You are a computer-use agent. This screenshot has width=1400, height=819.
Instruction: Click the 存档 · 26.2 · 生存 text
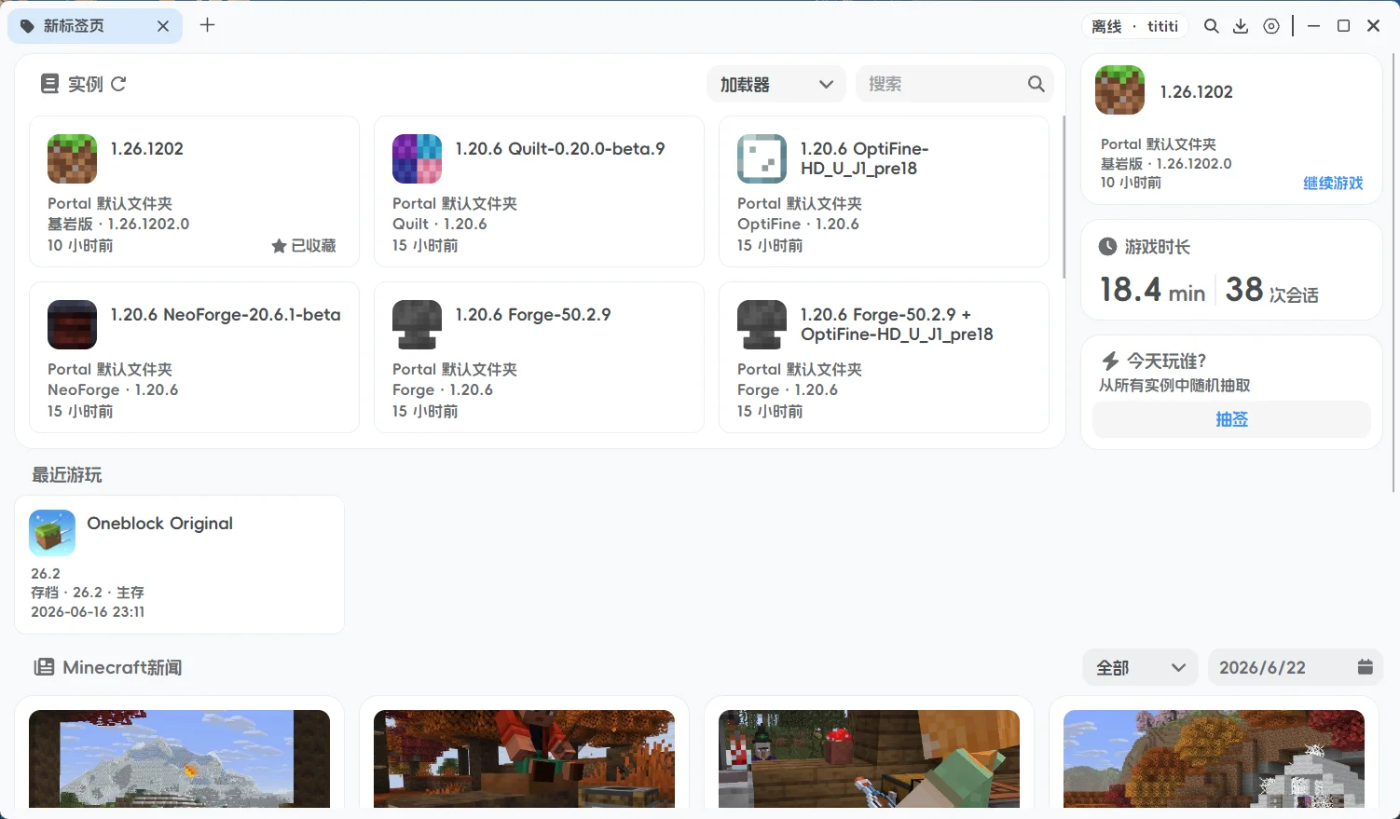[88, 593]
